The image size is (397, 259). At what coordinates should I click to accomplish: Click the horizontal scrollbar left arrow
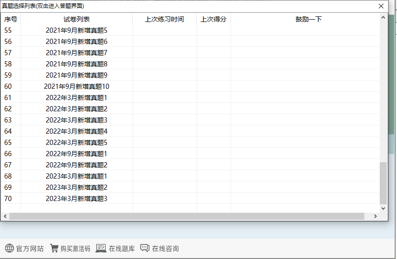(5, 216)
